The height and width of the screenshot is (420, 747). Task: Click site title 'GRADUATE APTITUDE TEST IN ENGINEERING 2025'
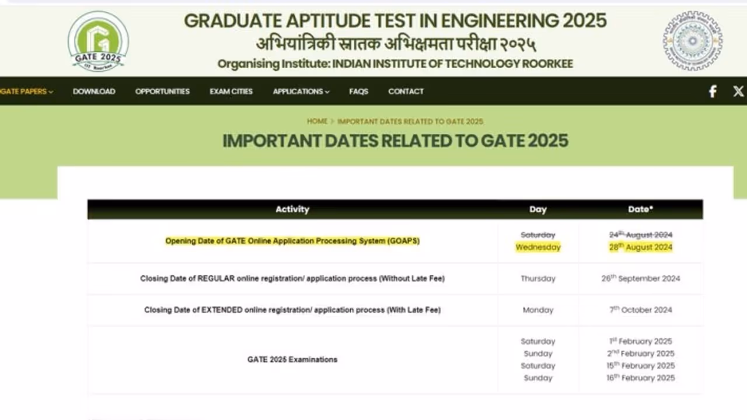(395, 21)
